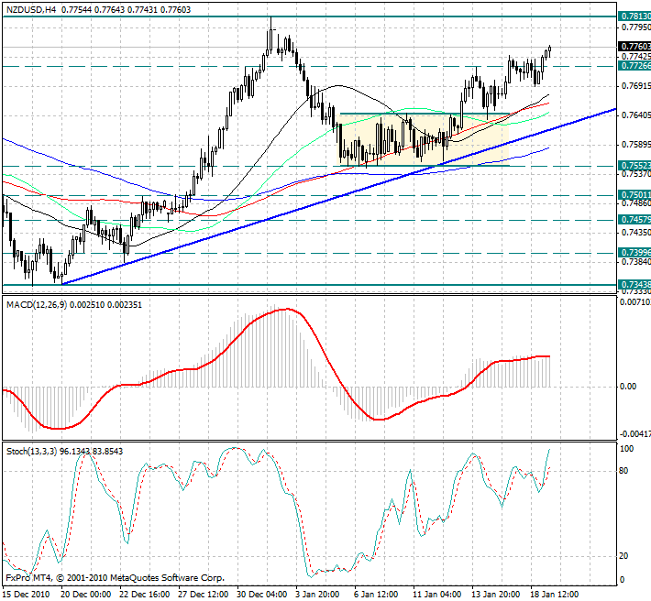The height and width of the screenshot is (601, 651).
Task: Select the 0.7343 bottom support label
Action: point(634,285)
